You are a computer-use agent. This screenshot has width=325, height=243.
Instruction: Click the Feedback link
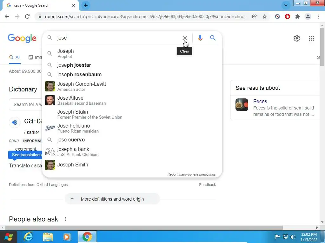click(x=207, y=184)
